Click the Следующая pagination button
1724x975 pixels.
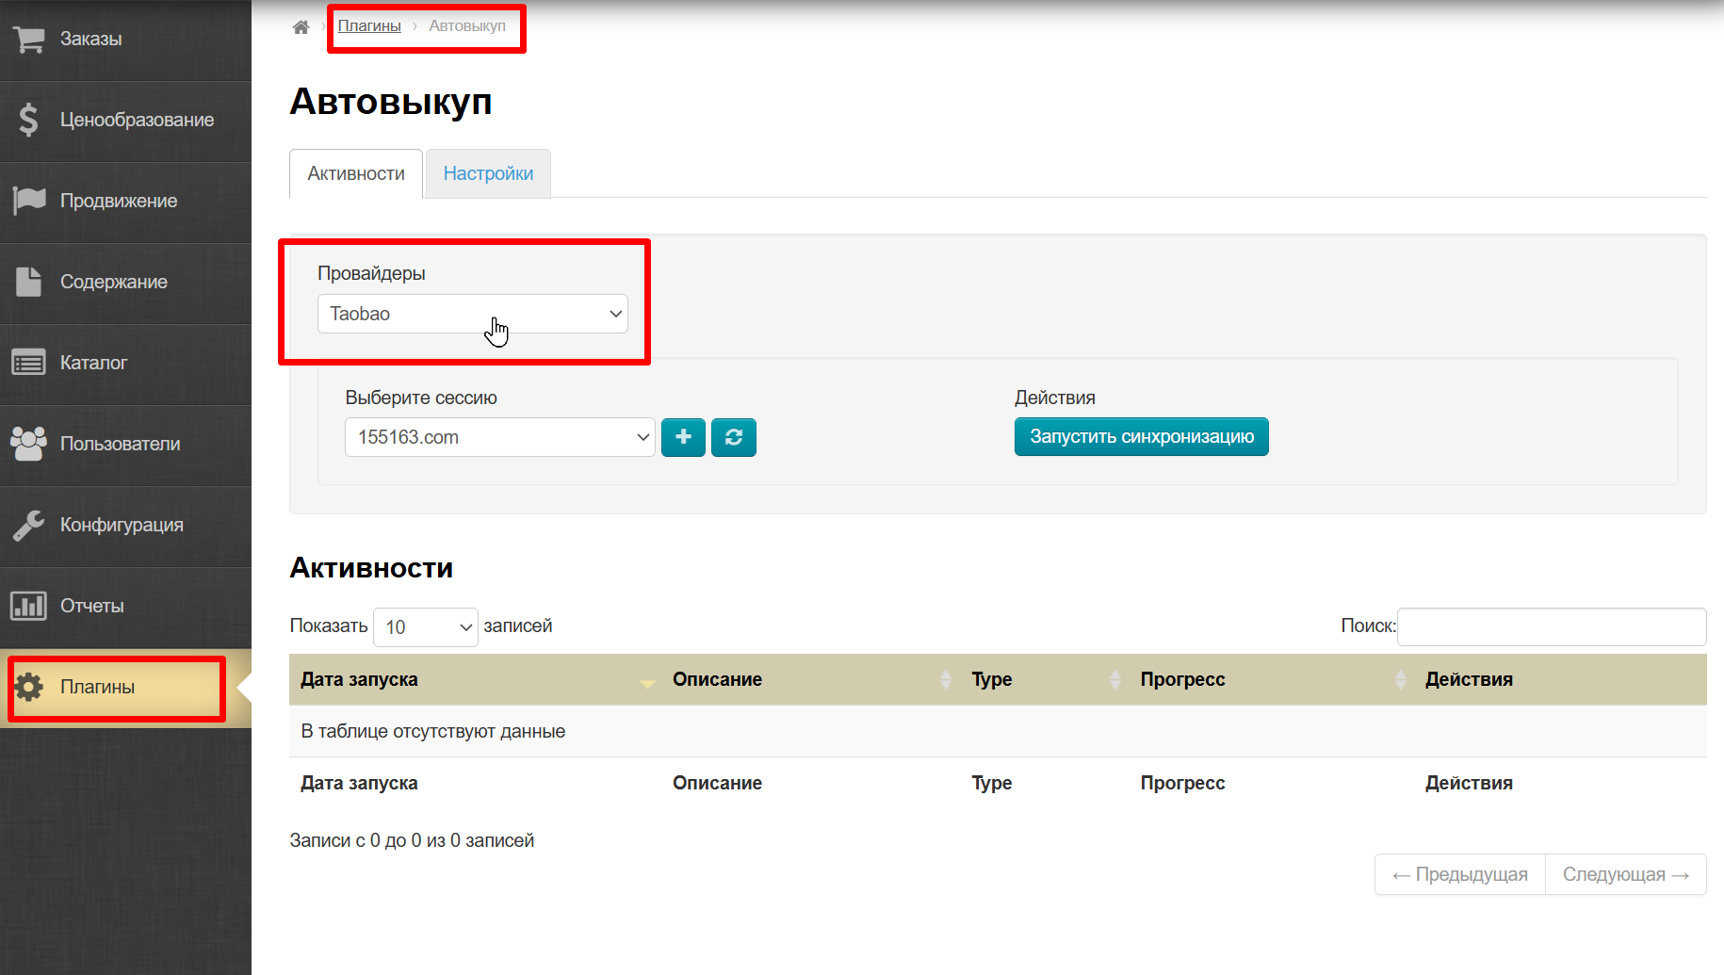pyautogui.click(x=1625, y=874)
